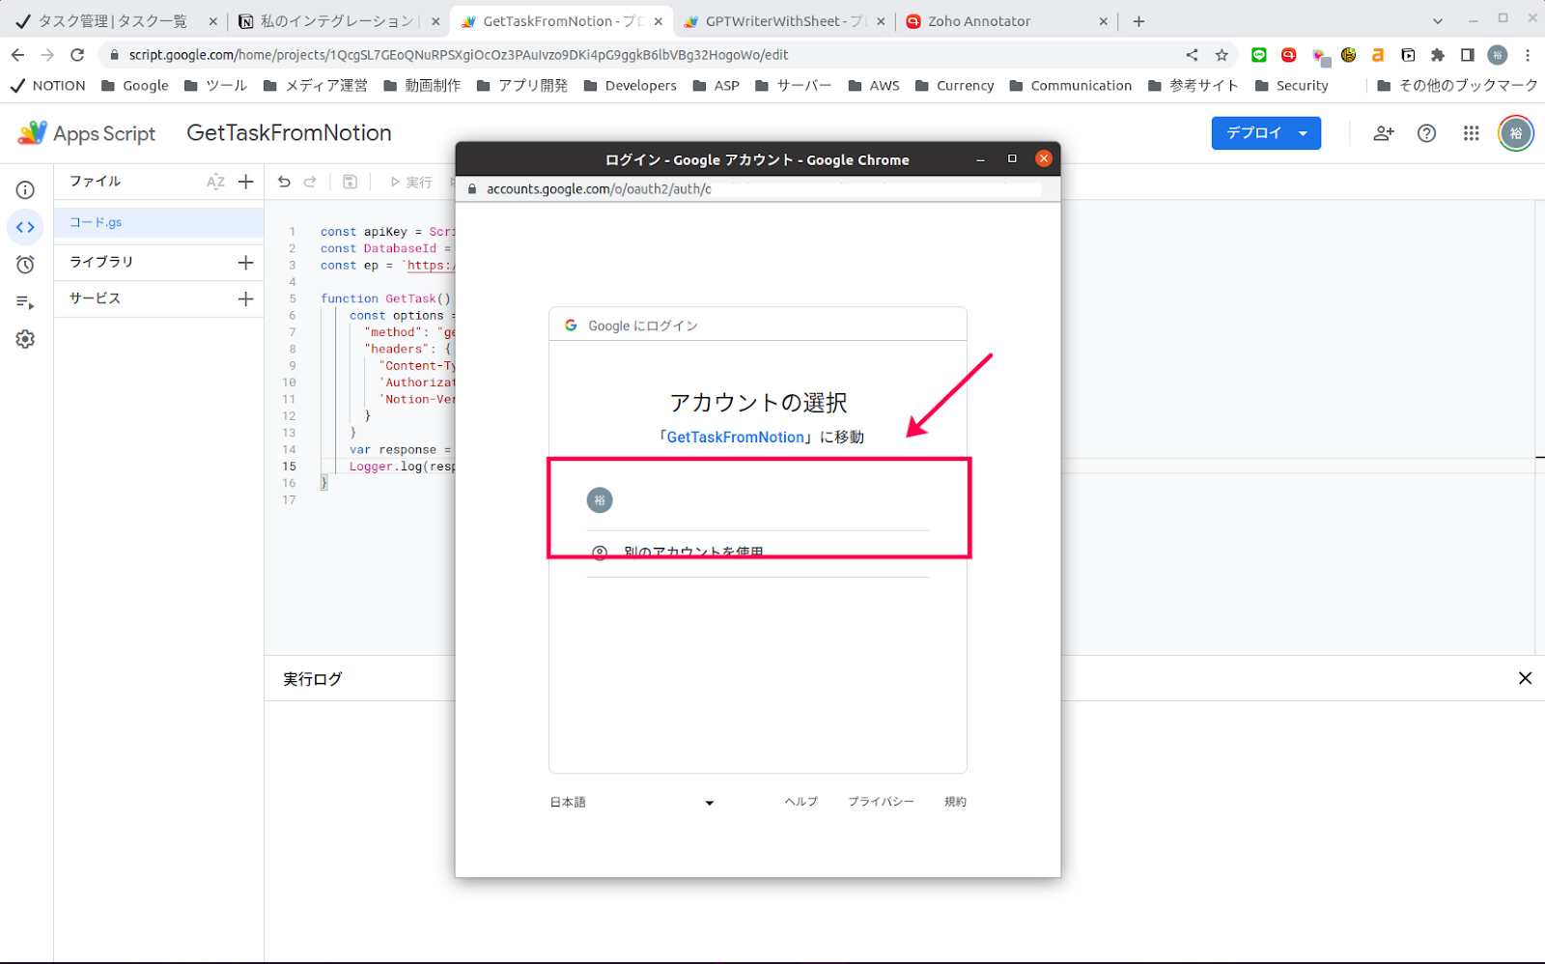
Task: Share project with add-person icon
Action: [x=1384, y=133]
